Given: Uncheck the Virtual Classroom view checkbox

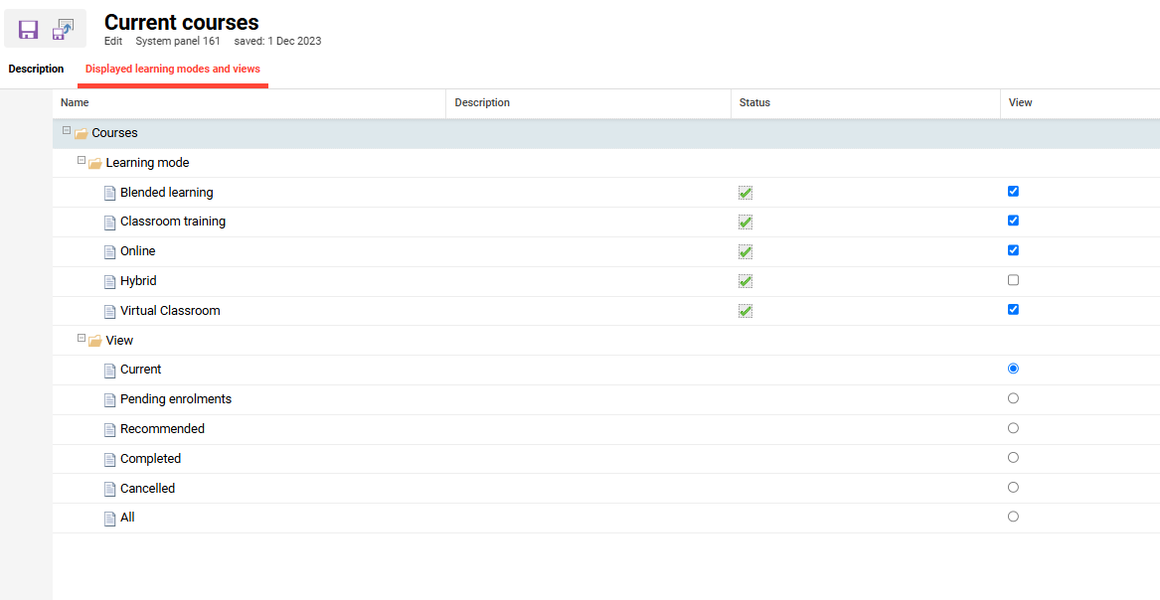Looking at the screenshot, I should (x=1013, y=310).
